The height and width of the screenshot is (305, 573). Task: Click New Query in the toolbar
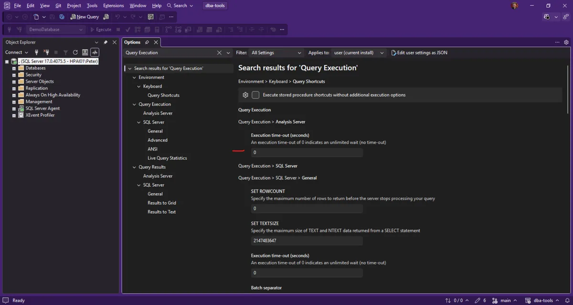(x=85, y=17)
